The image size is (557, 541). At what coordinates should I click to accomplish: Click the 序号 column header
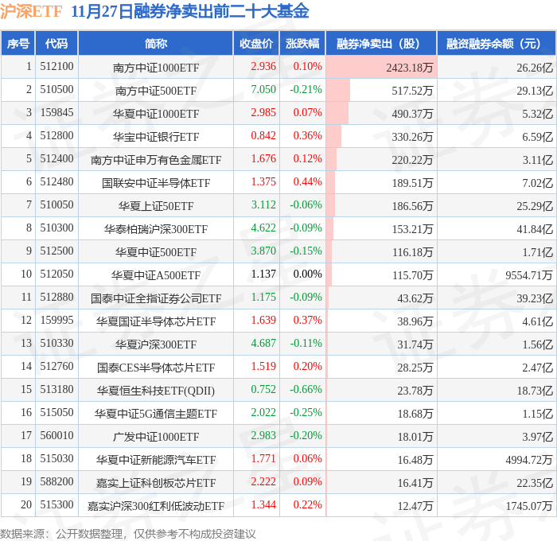(x=18, y=43)
